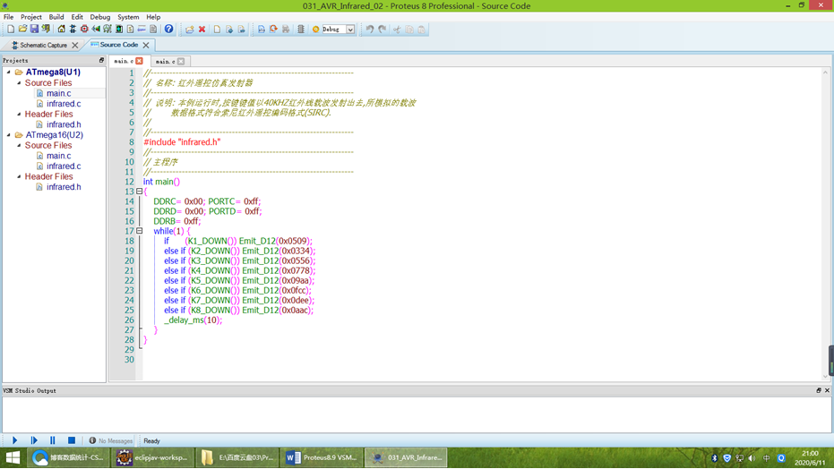Click the Open Project folder icon
This screenshot has width=834, height=469.
[22, 30]
